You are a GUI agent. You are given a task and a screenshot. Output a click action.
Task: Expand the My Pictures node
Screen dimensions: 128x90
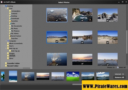[x=8, y=31]
